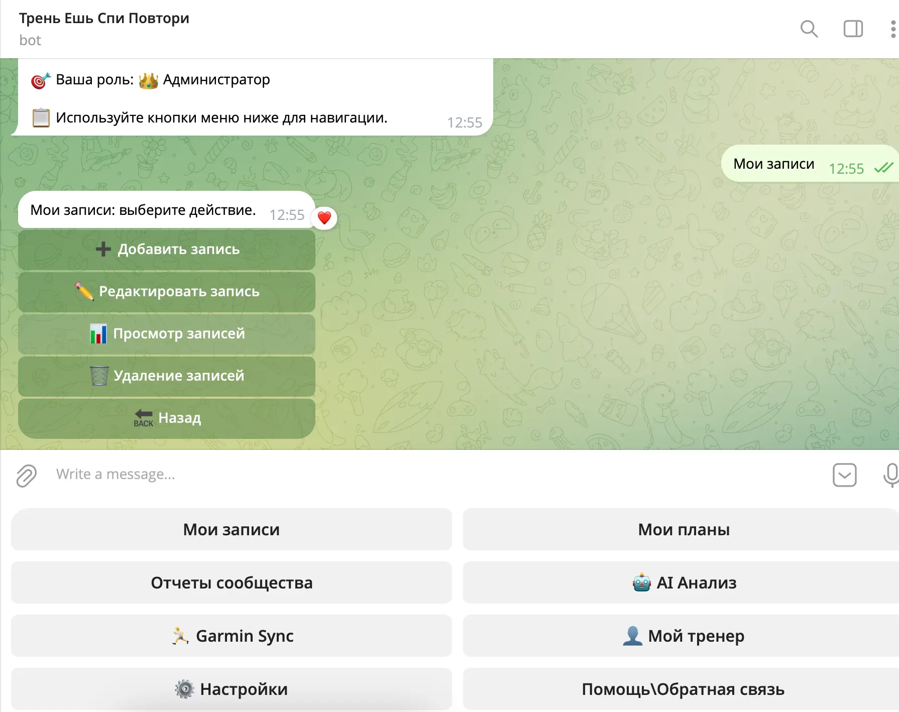Screen dimensions: 899x712
Task: Toggle the bot keyboard icon
Action: point(844,475)
